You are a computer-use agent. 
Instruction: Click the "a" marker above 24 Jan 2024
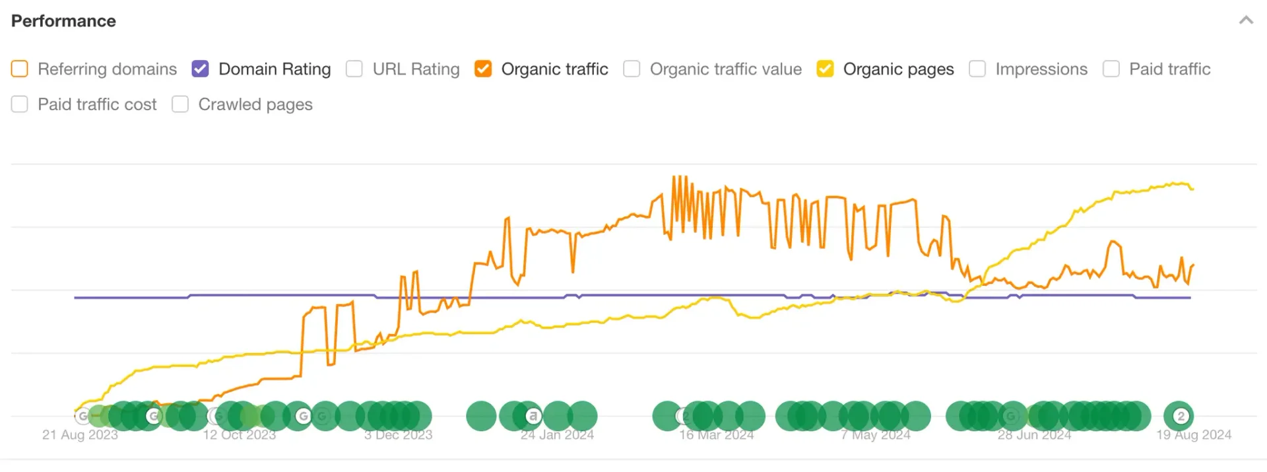point(533,416)
